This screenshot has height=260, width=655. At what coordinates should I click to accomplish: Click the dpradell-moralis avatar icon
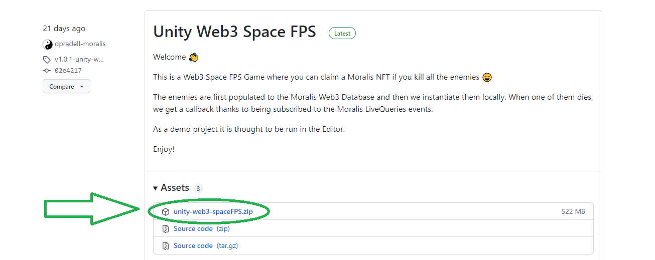click(48, 44)
